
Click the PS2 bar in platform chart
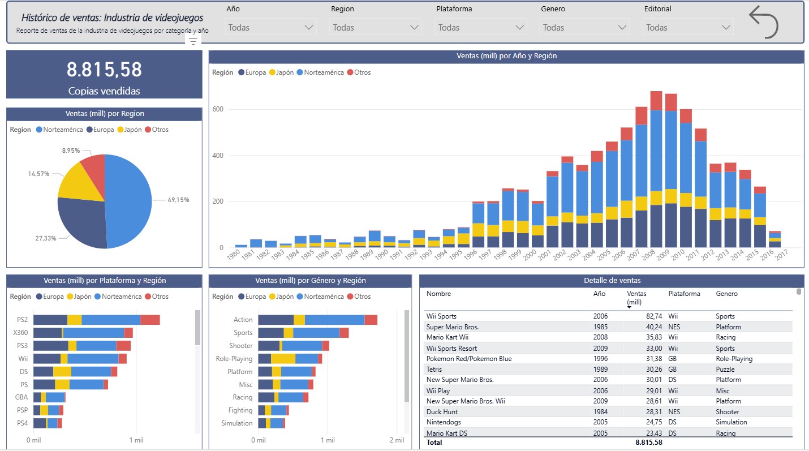[96, 320]
